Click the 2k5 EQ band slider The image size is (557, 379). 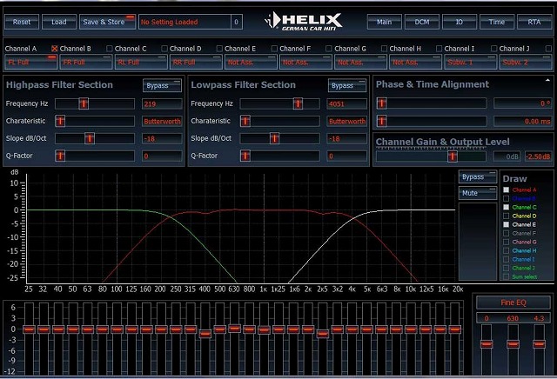pyautogui.click(x=323, y=334)
